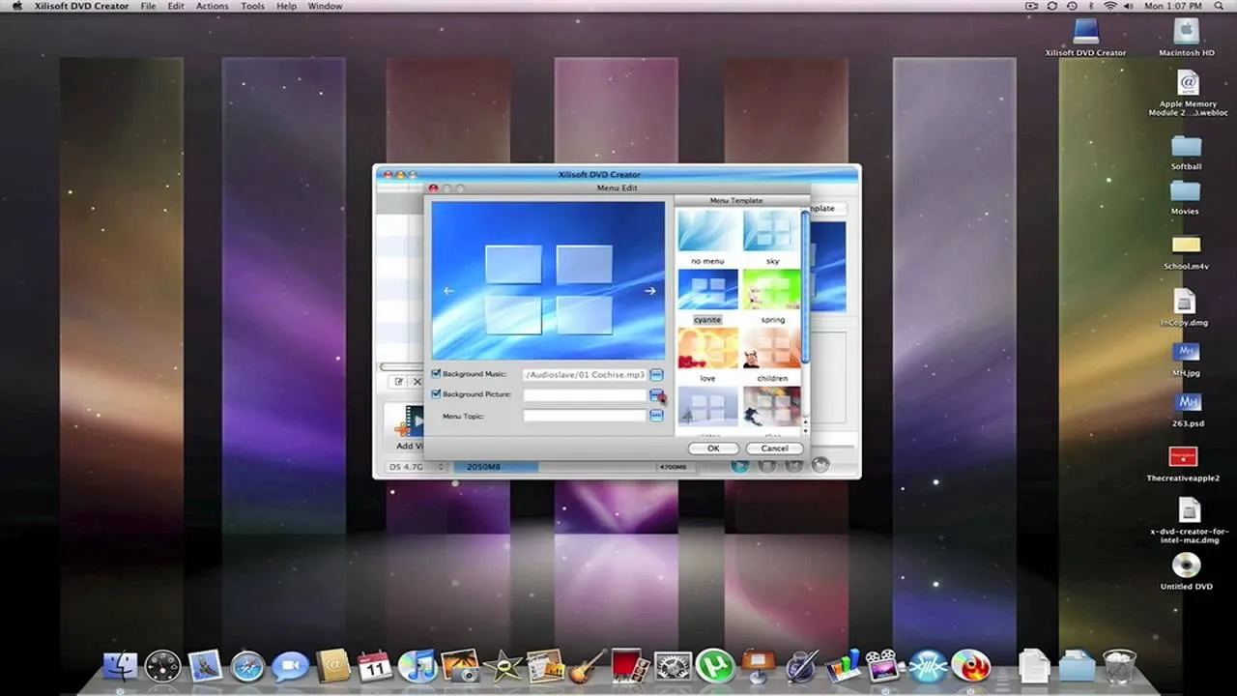Select the 'cyanite' menu template
1237x696 pixels.
[707, 290]
